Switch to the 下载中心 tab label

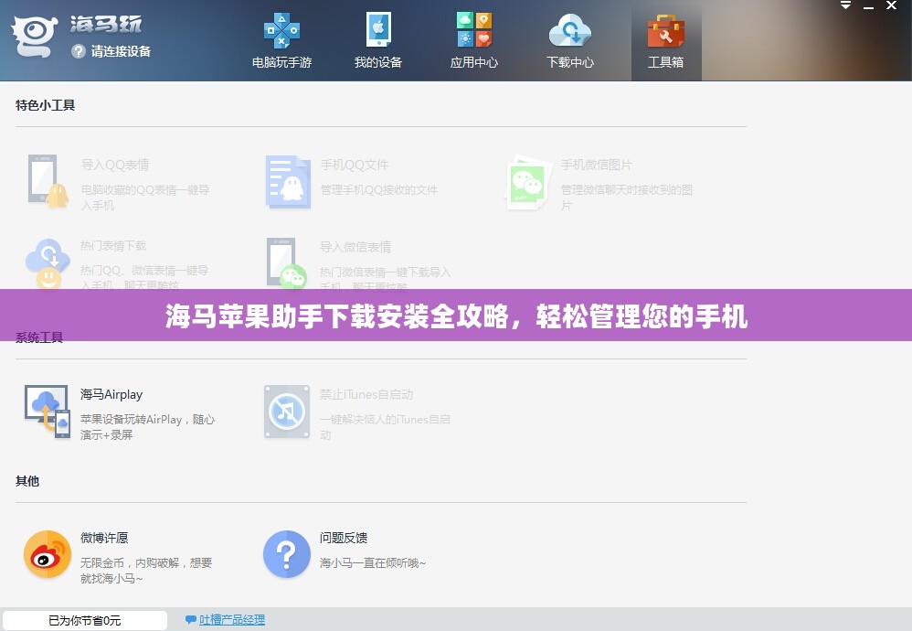570,62
